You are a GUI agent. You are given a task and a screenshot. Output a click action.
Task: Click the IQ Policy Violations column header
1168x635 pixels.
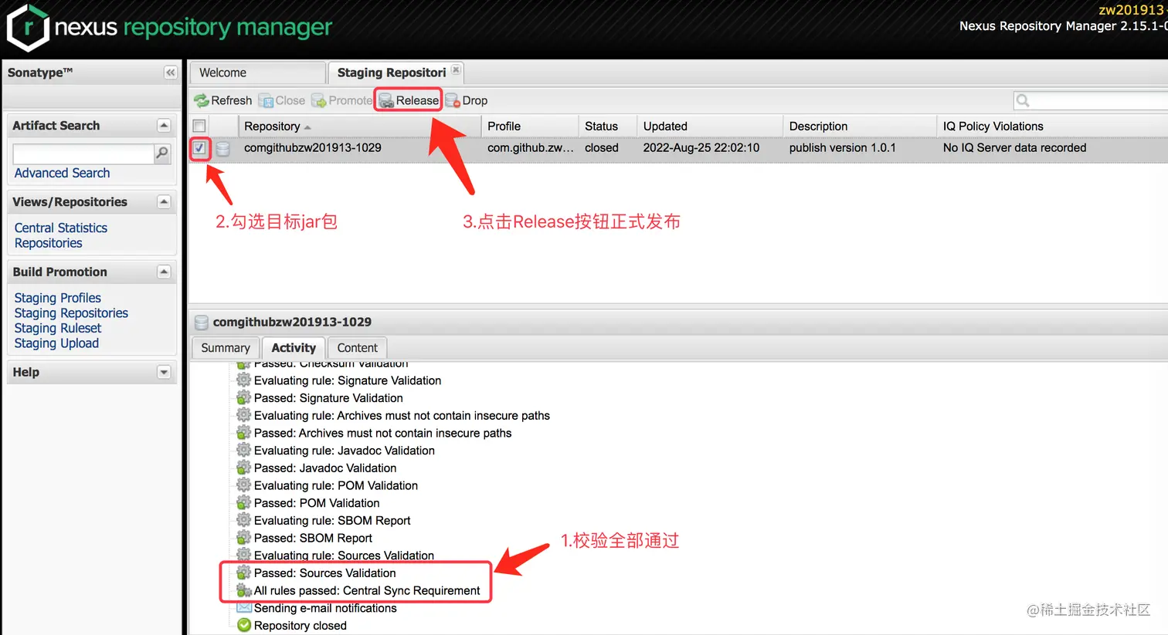pyautogui.click(x=1053, y=126)
